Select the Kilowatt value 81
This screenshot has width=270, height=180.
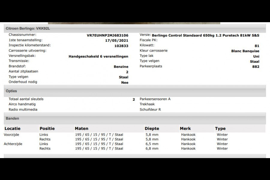257,46
